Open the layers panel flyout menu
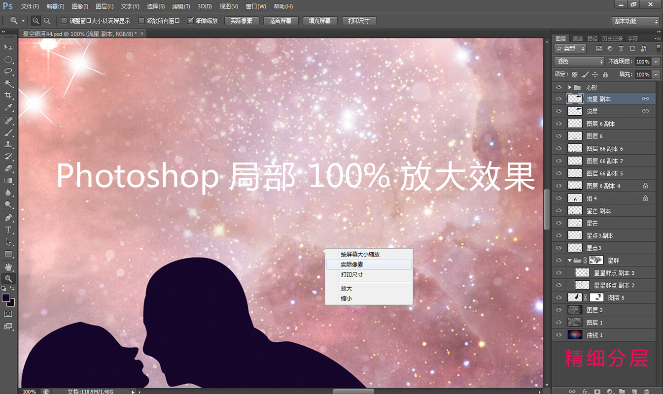The height and width of the screenshot is (394, 663). (x=657, y=38)
